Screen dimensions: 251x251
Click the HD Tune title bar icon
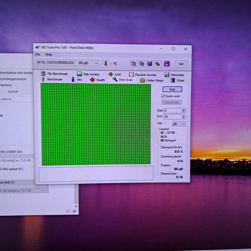click(x=37, y=47)
